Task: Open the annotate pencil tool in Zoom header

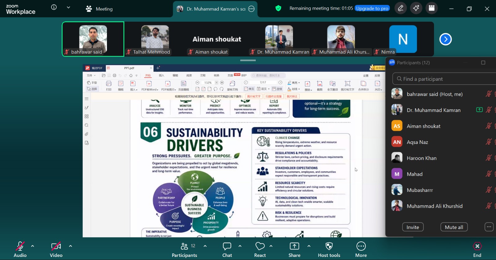Action: 401,8
